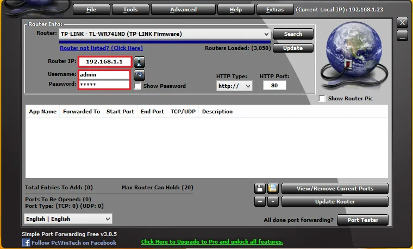Screen dimensions: 413x249
Task: Click the Update Router button
Action: pos(335,202)
